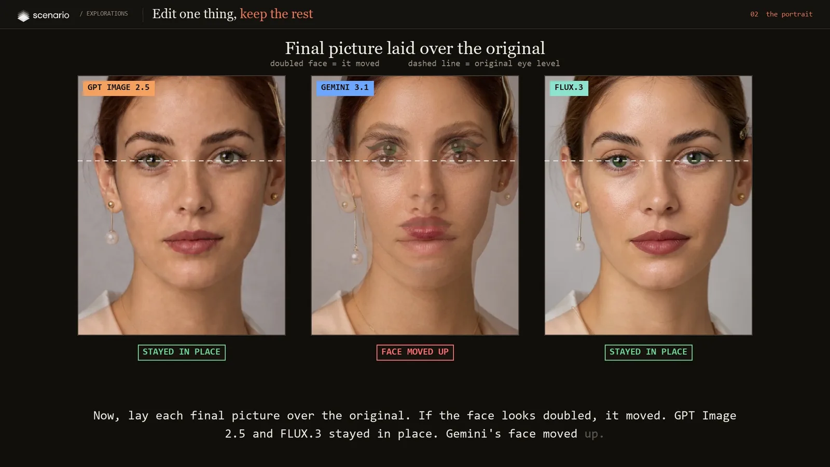The height and width of the screenshot is (467, 830).
Task: Click the 'doubled face = it moved' legend
Action: [x=325, y=63]
